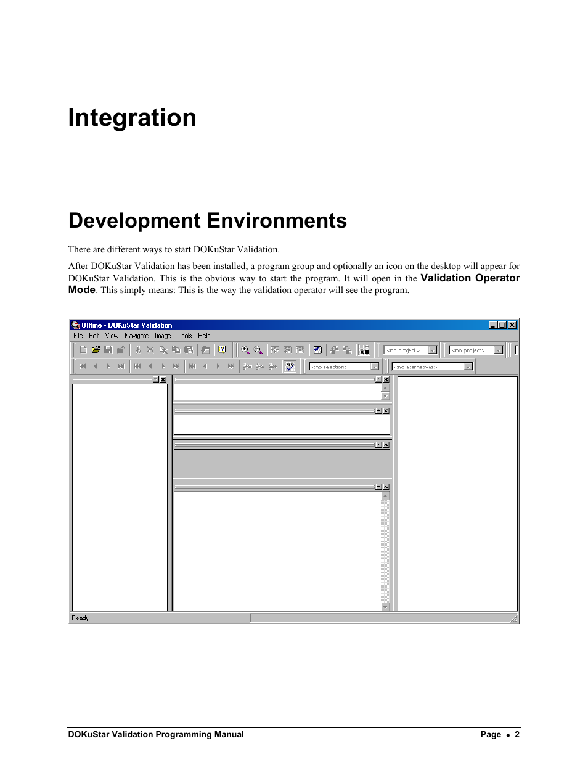The image size is (588, 762).
Task: Close the left side panel
Action: point(163,379)
